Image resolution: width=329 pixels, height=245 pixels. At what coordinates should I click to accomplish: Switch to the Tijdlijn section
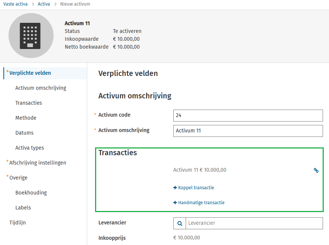[x=18, y=222]
